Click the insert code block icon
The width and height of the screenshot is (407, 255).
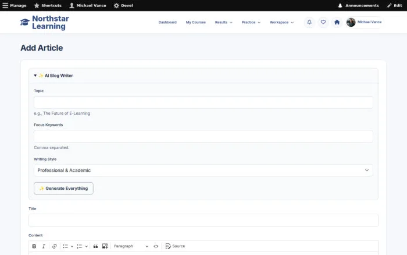tap(156, 246)
